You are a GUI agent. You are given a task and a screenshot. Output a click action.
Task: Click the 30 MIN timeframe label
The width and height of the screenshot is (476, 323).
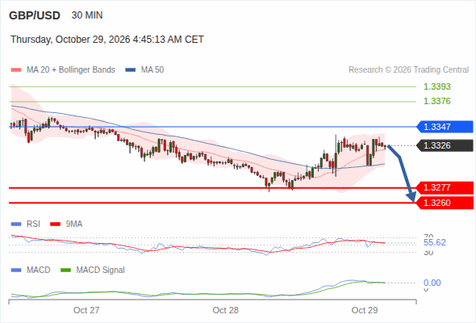click(x=87, y=15)
